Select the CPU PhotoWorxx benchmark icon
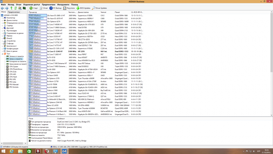 (x=7, y=69)
